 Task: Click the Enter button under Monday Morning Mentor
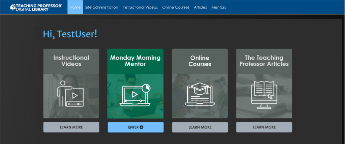[135, 127]
